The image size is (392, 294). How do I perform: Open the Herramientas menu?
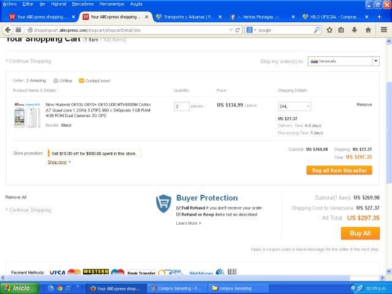(x=111, y=4)
